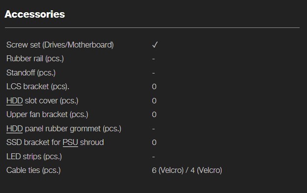Click the underlined PSU abbreviation

(70, 143)
